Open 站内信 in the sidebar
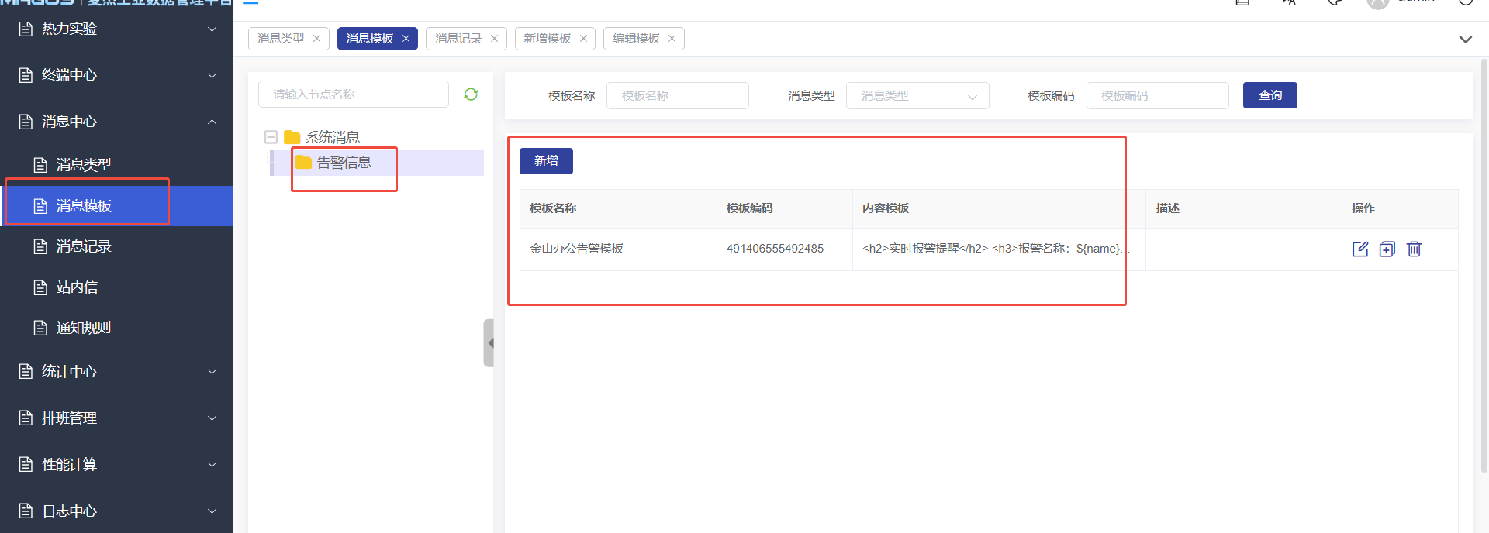 77,287
